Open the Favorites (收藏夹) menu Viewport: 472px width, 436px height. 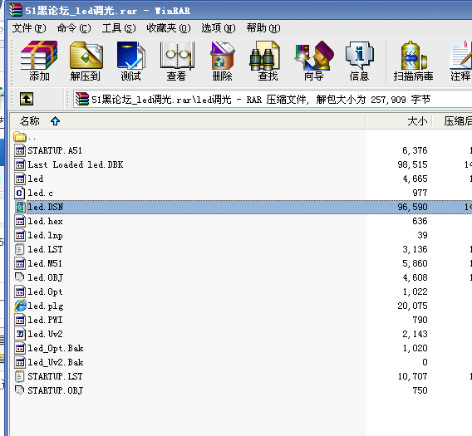click(169, 28)
